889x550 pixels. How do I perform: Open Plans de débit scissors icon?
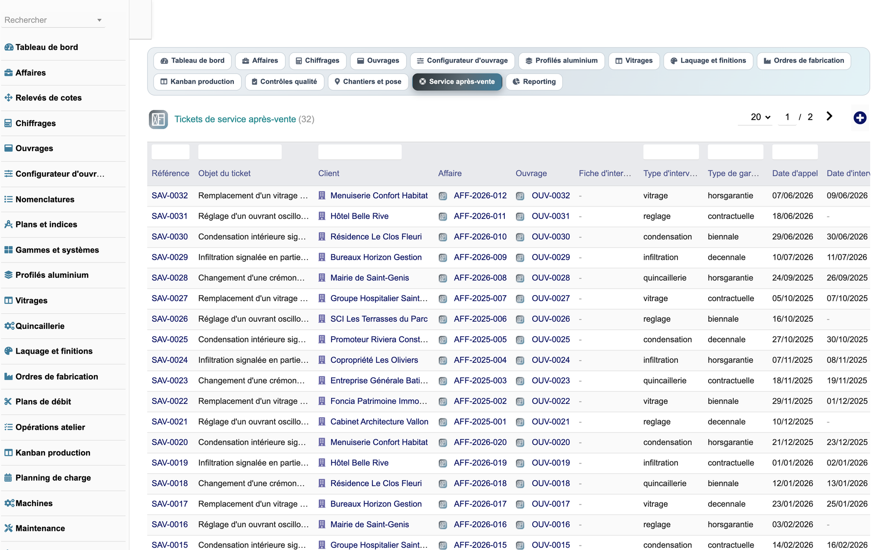[8, 402]
